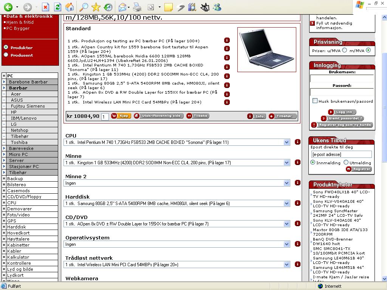This screenshot has height=290, width=387.
Task: Open History clock icon
Action: (108, 7)
